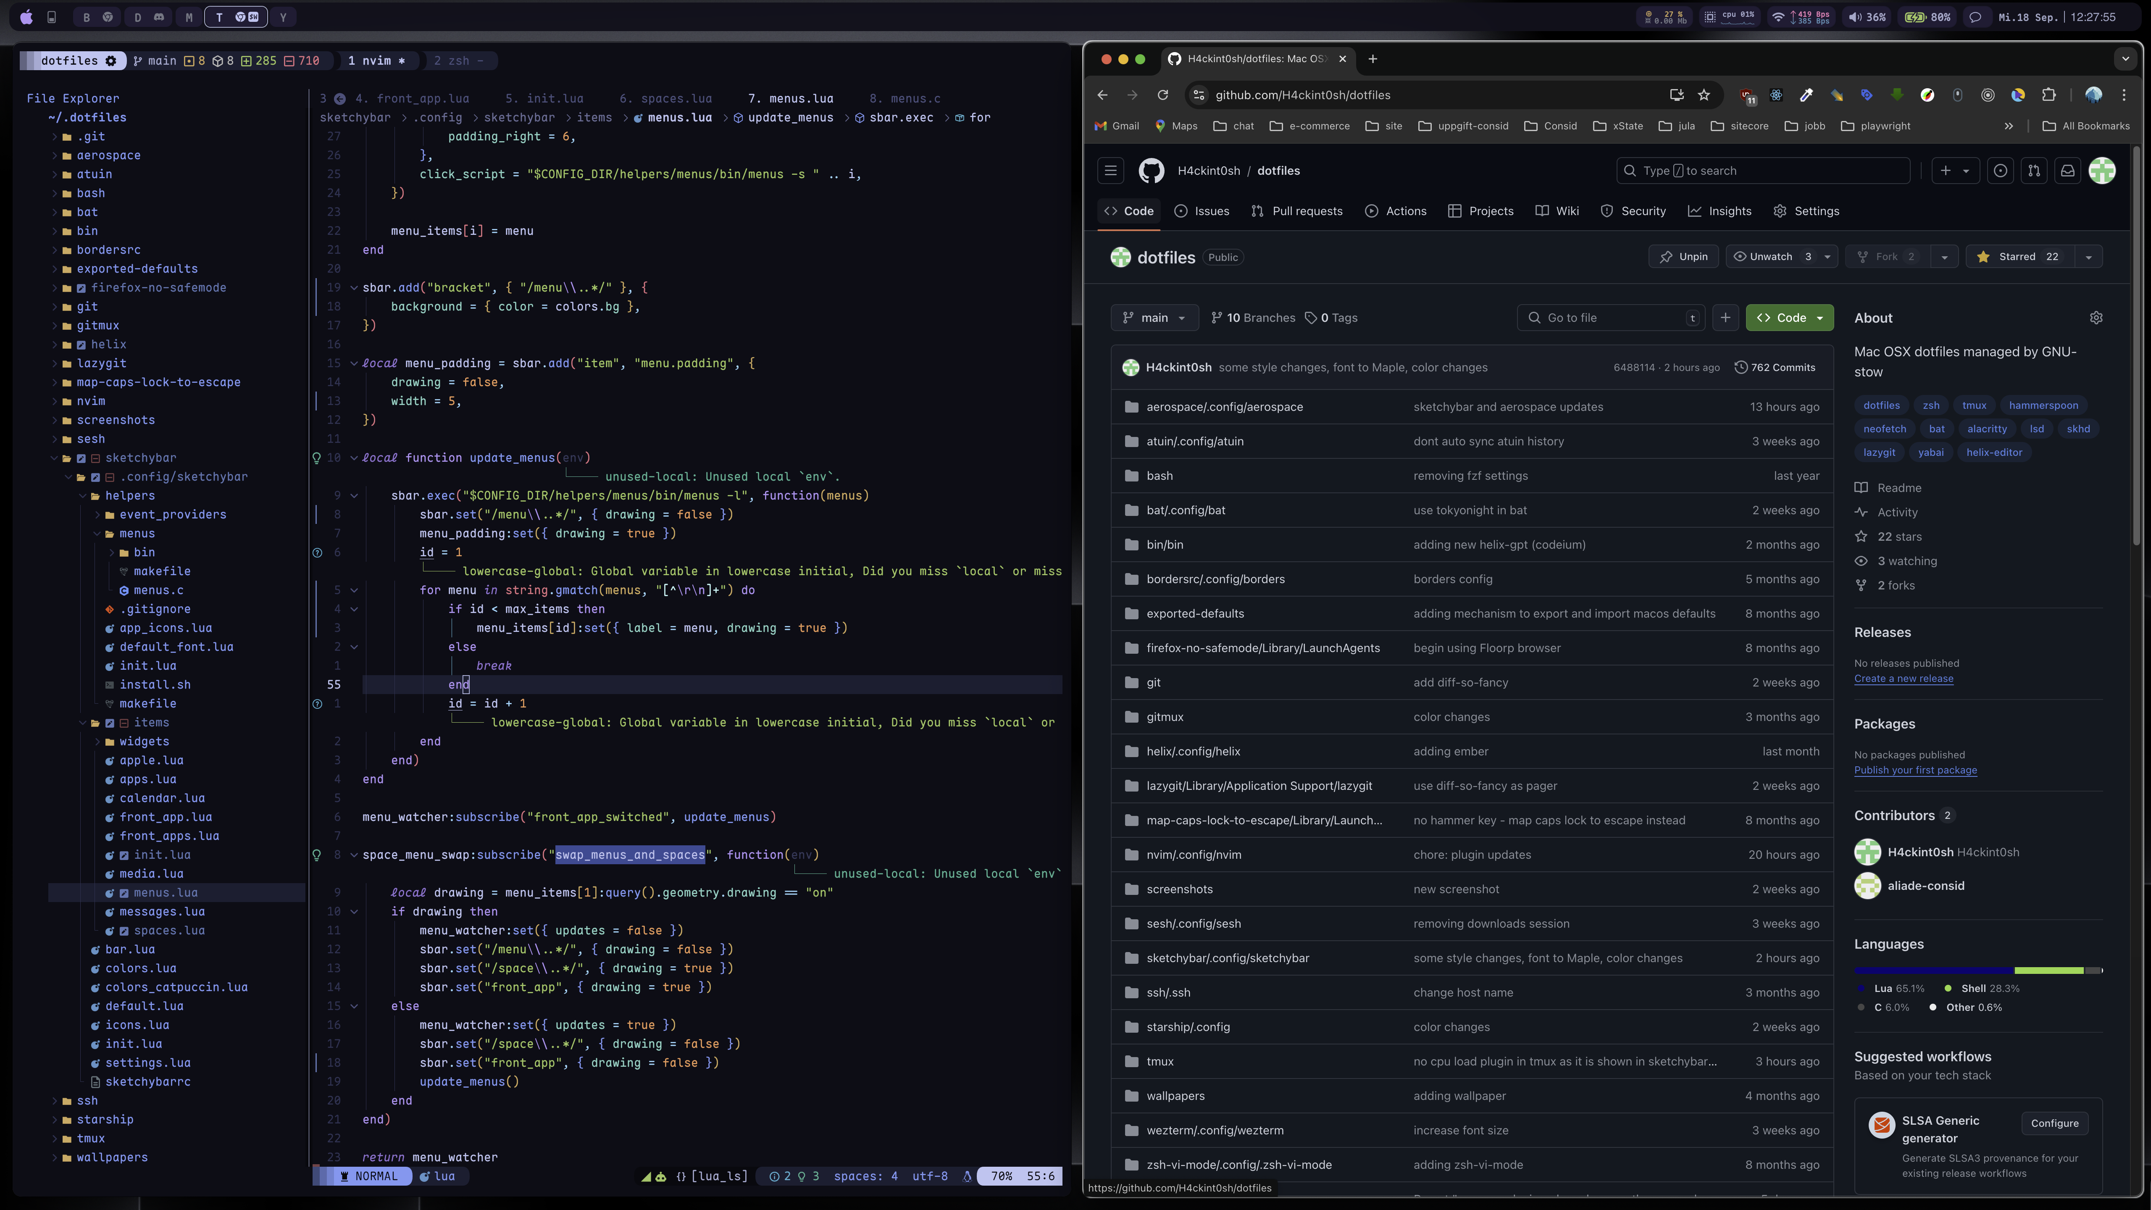Toggle spaces.lua checkbox in file explorer
2151x1210 pixels.
coord(124,930)
